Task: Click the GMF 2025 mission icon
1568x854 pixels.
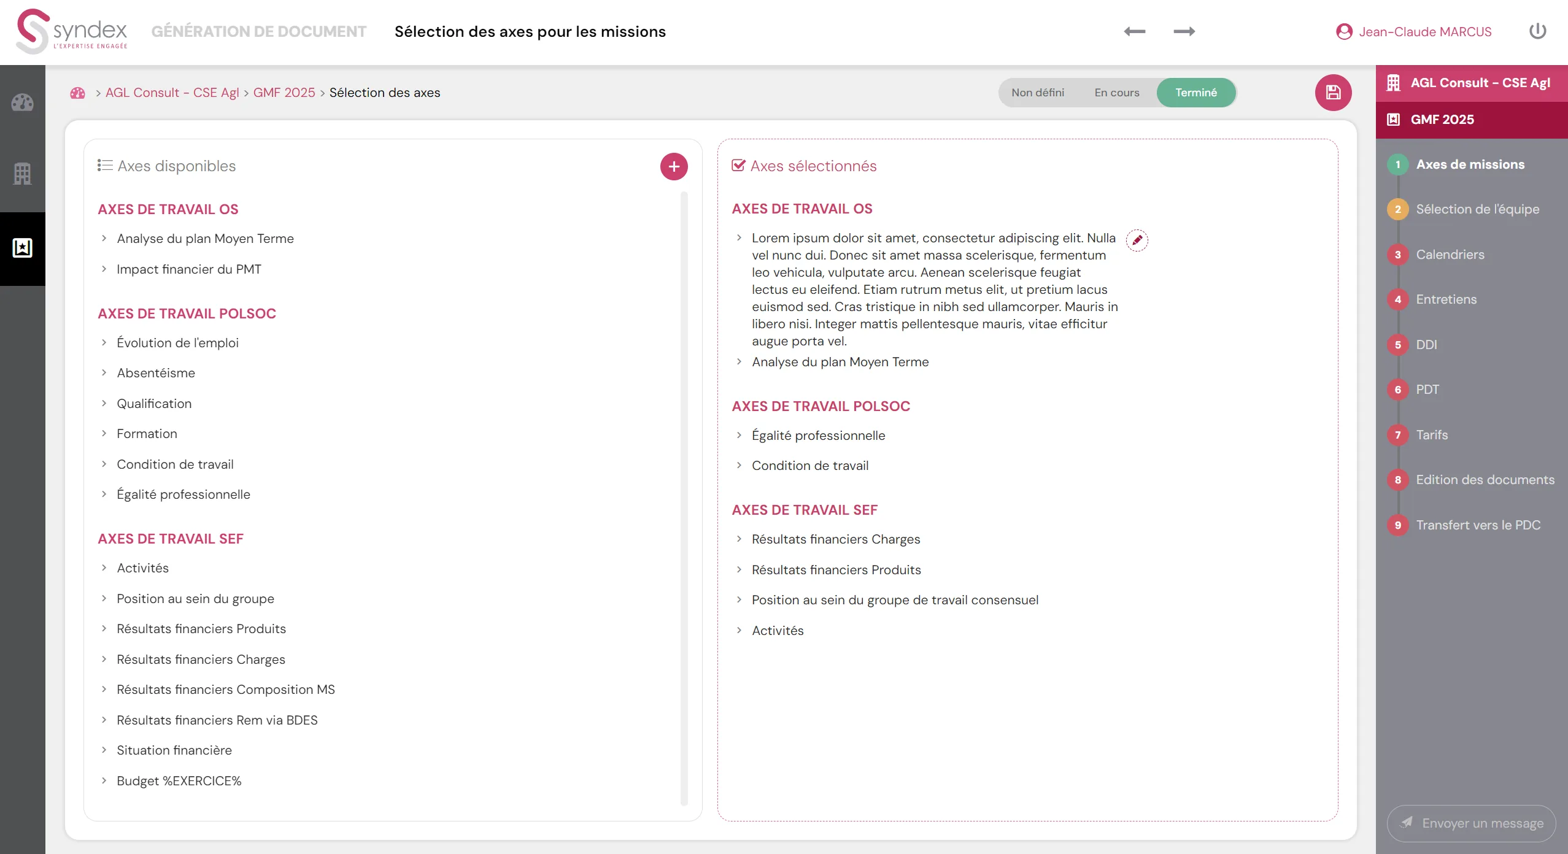Action: [x=1393, y=120]
